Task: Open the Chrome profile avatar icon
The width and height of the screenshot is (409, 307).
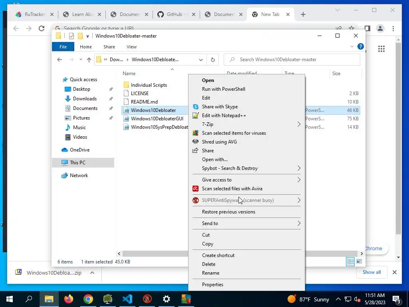Action: tap(380, 28)
